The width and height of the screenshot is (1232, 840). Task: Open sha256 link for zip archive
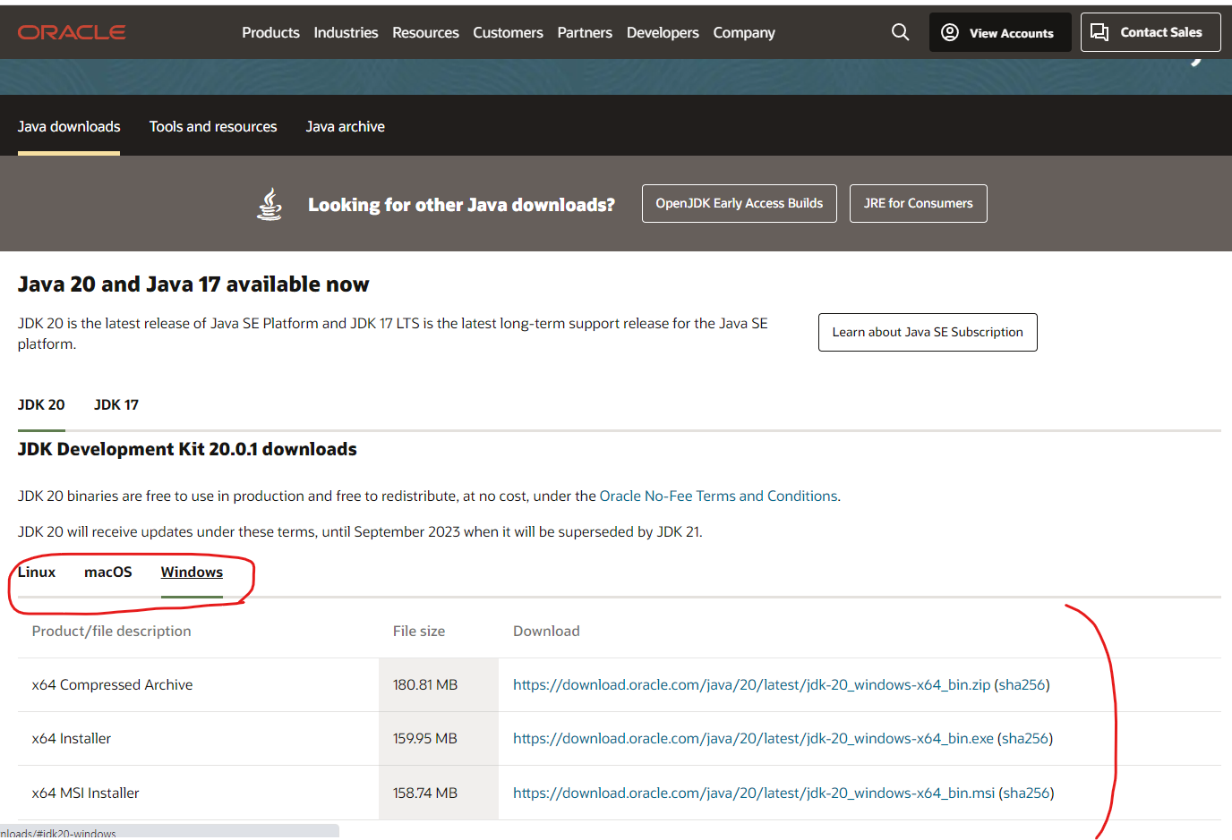point(1022,684)
